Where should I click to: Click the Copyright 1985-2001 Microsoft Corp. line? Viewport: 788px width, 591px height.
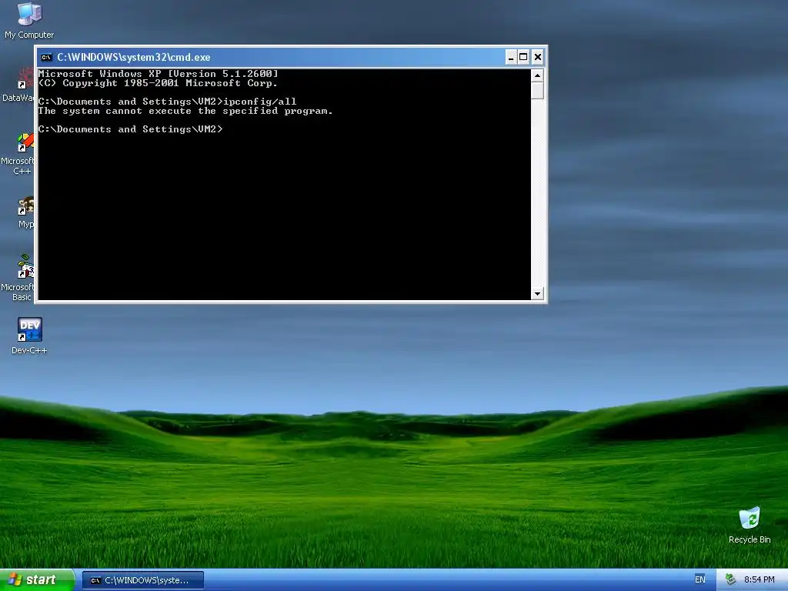pos(158,83)
